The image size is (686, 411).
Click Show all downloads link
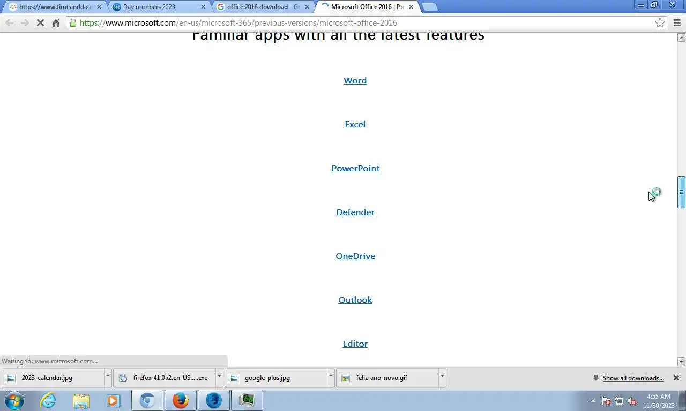tap(633, 378)
